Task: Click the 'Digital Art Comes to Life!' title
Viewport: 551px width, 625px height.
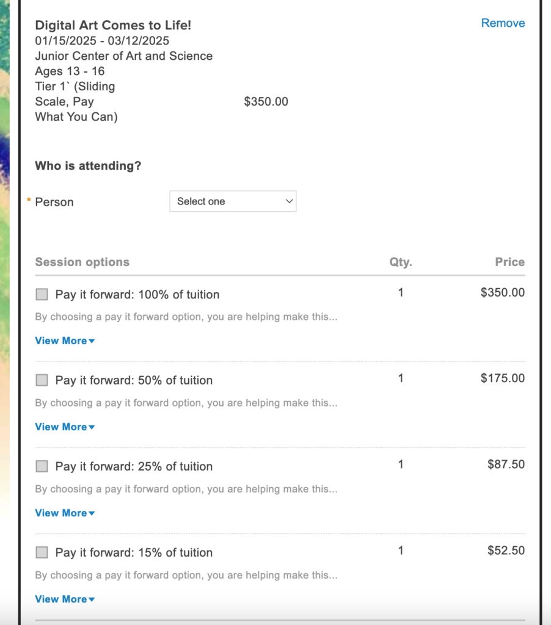Action: click(x=113, y=25)
